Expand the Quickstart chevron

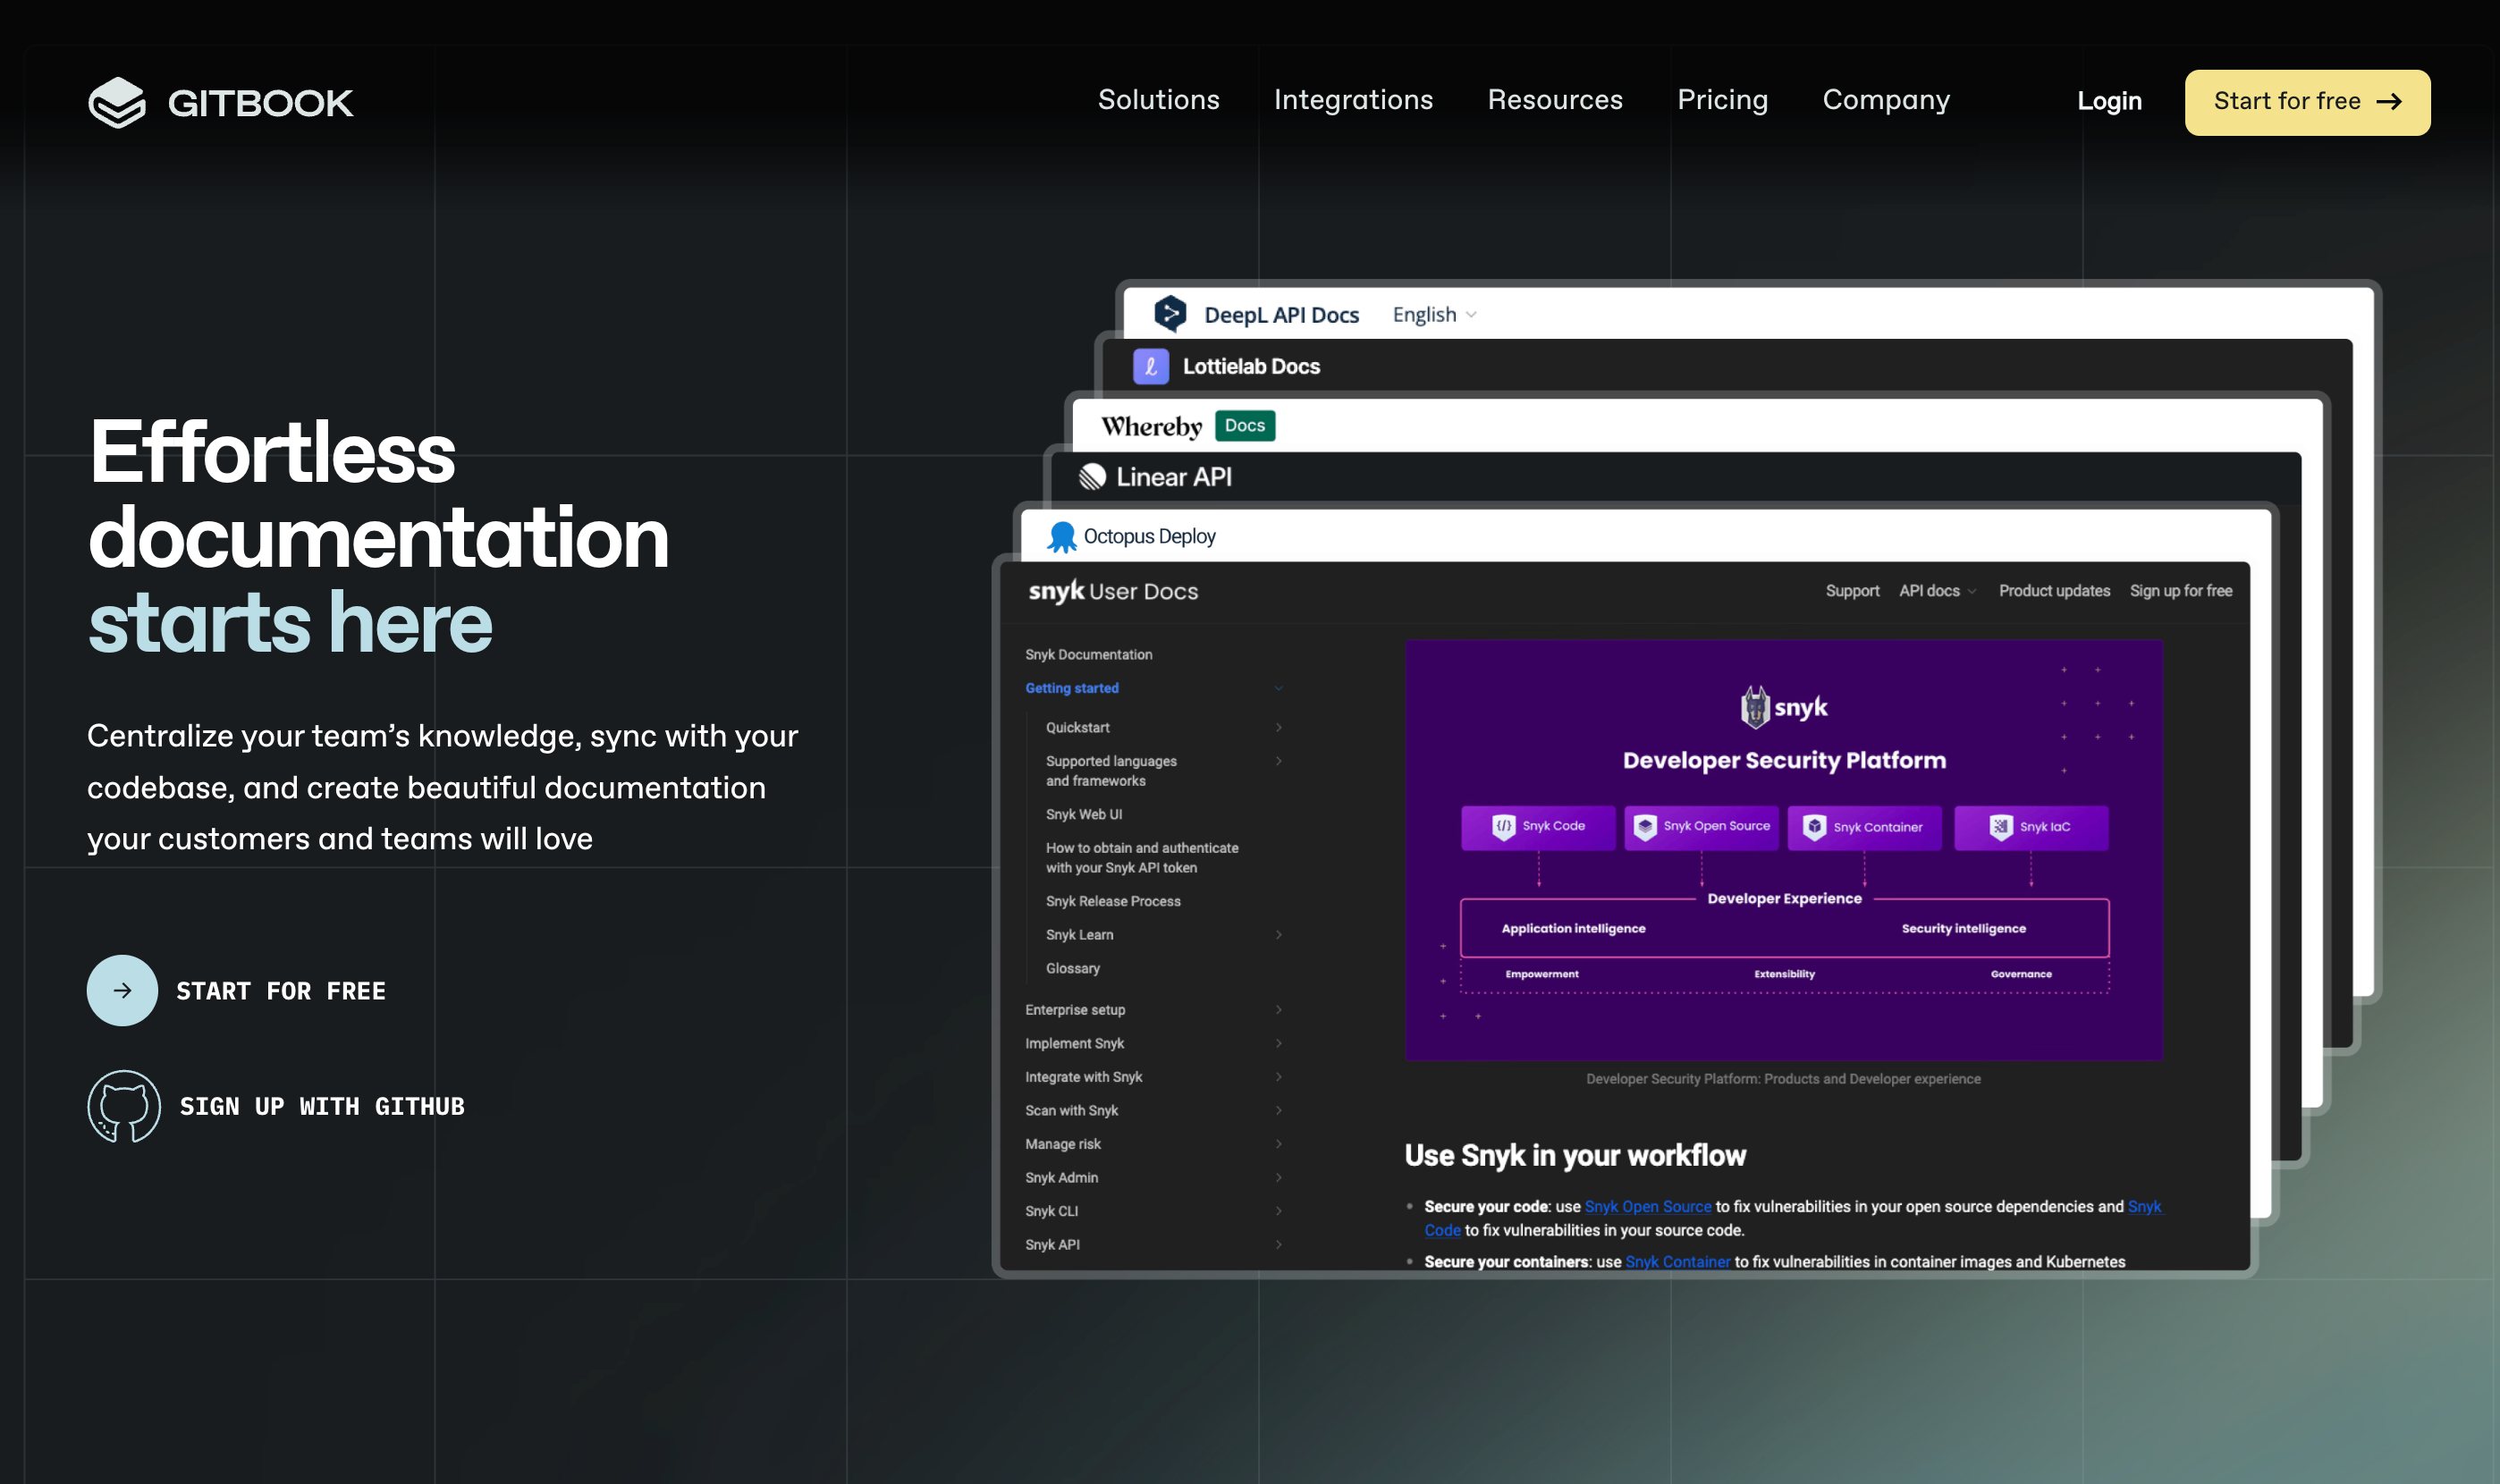coord(1278,727)
